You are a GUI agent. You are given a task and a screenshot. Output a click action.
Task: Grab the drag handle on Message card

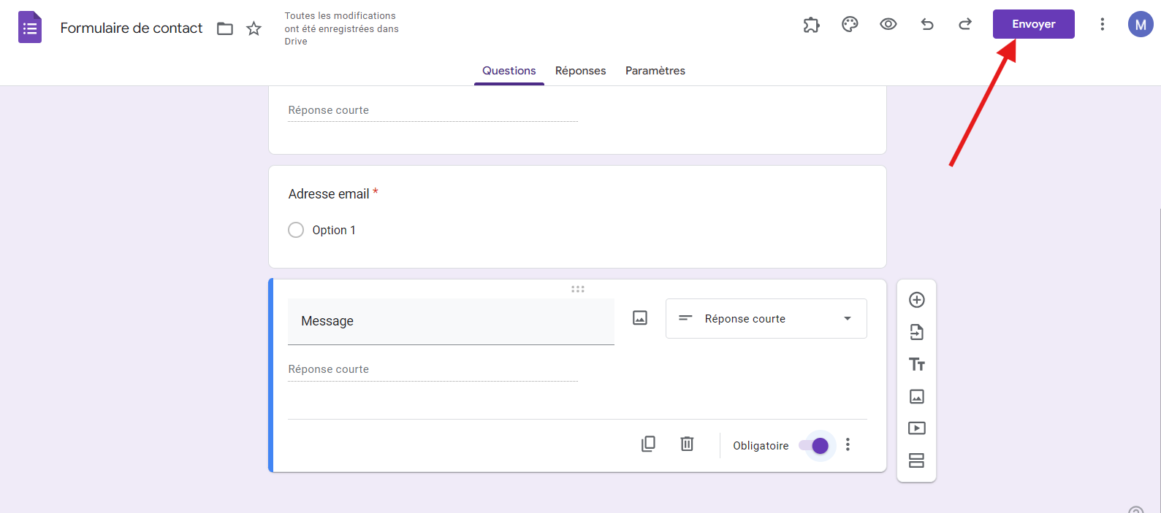click(578, 289)
